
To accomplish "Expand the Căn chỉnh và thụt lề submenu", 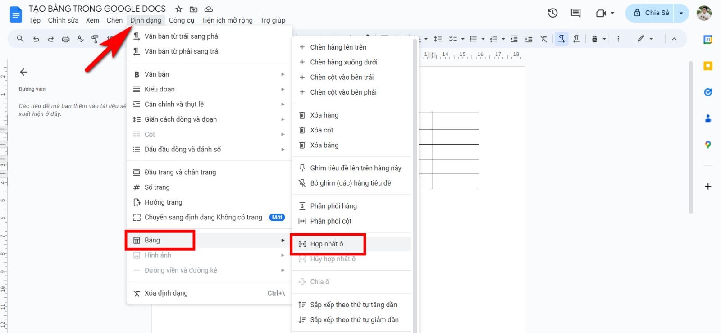I will click(209, 104).
